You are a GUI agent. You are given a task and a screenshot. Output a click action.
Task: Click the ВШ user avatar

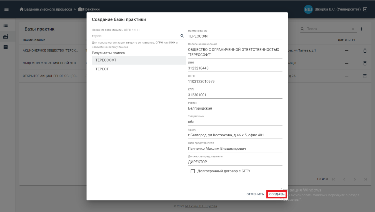308,9
